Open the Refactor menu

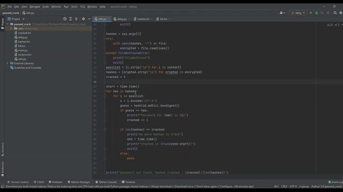pos(56,7)
